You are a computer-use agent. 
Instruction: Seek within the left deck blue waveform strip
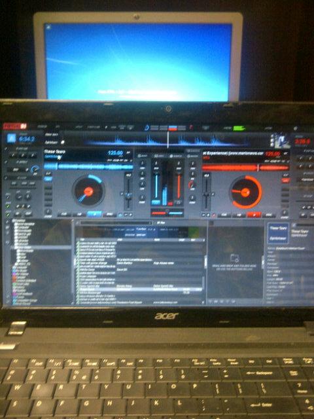[88, 167]
